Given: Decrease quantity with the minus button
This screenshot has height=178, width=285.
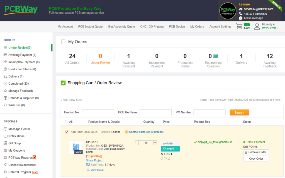Looking at the screenshot, I should click(x=137, y=143).
